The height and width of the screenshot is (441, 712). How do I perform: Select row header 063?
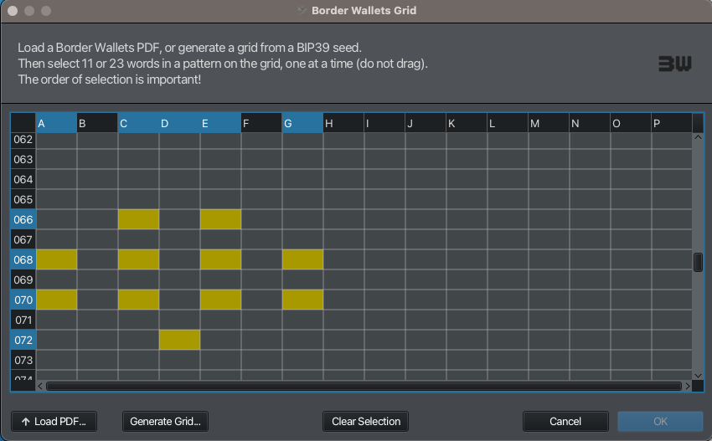click(x=23, y=159)
